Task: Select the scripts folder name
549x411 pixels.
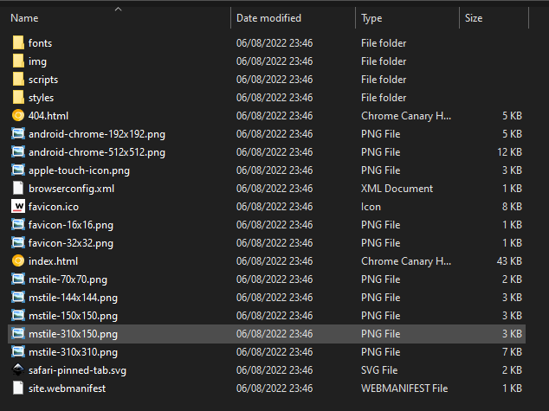Action: coord(43,80)
